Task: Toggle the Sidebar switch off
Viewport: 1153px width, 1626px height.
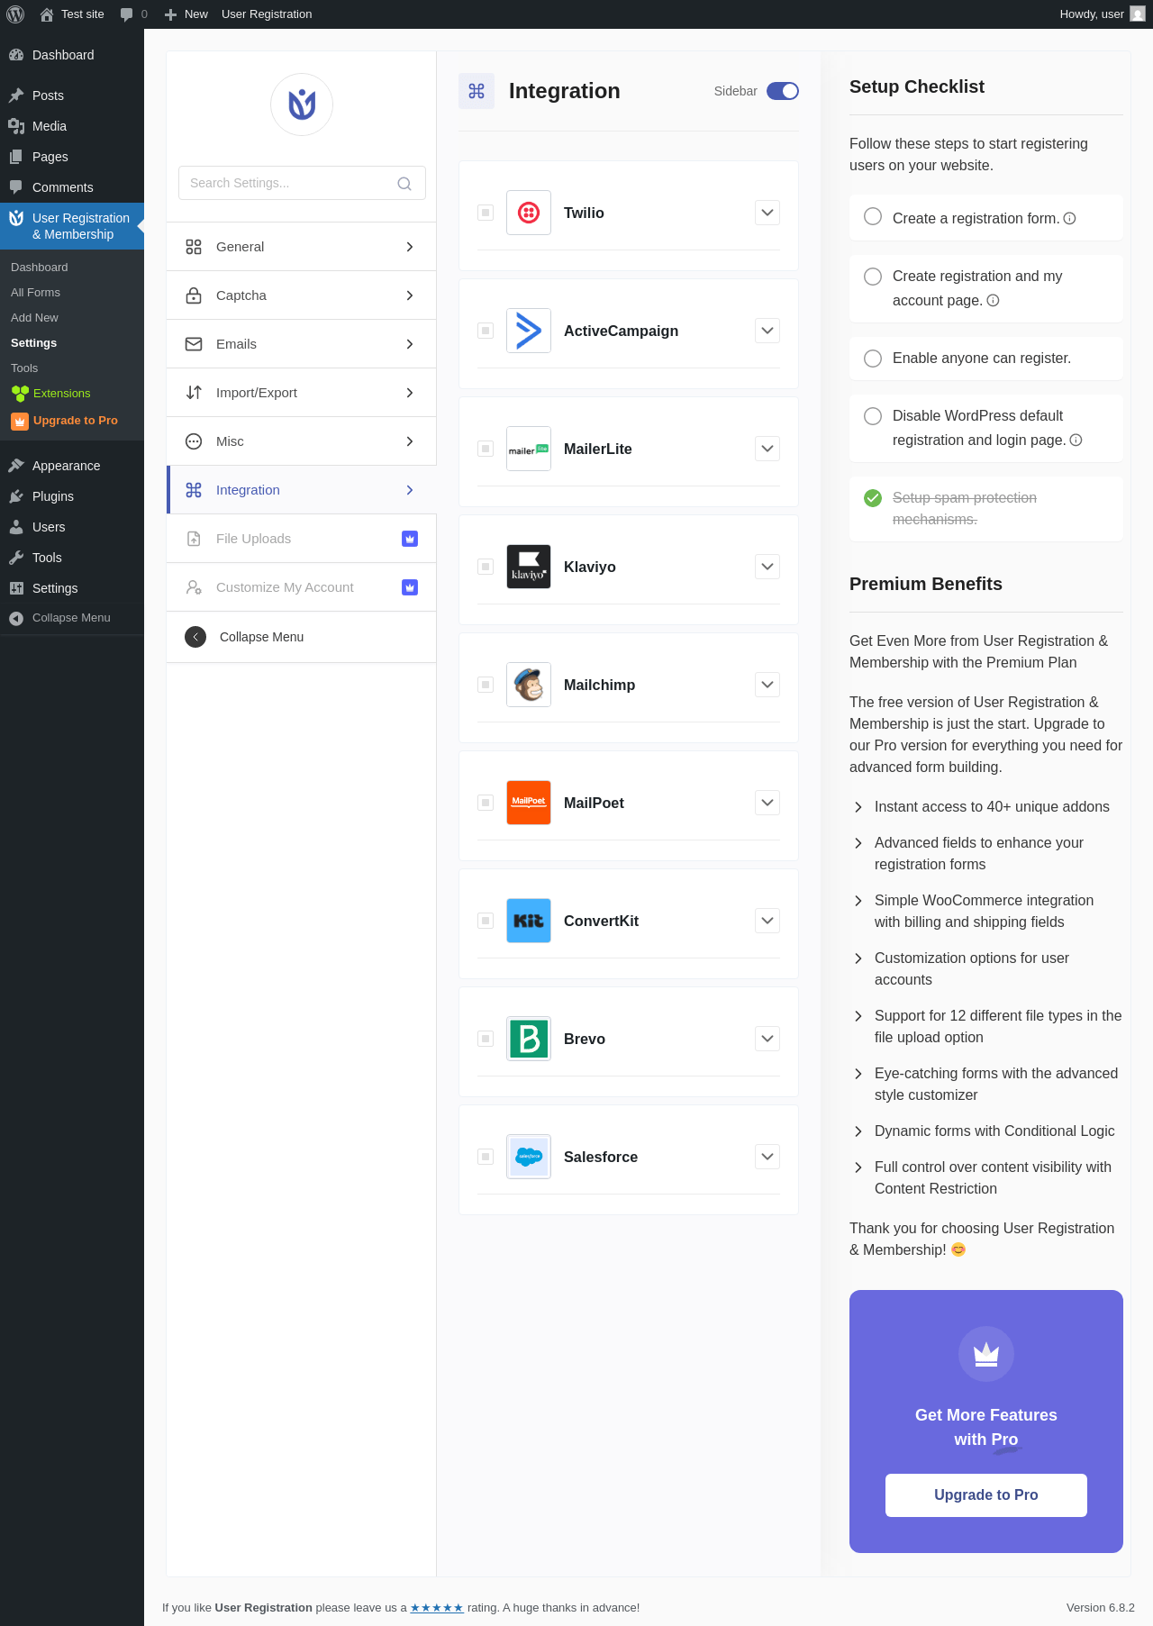Action: click(783, 91)
